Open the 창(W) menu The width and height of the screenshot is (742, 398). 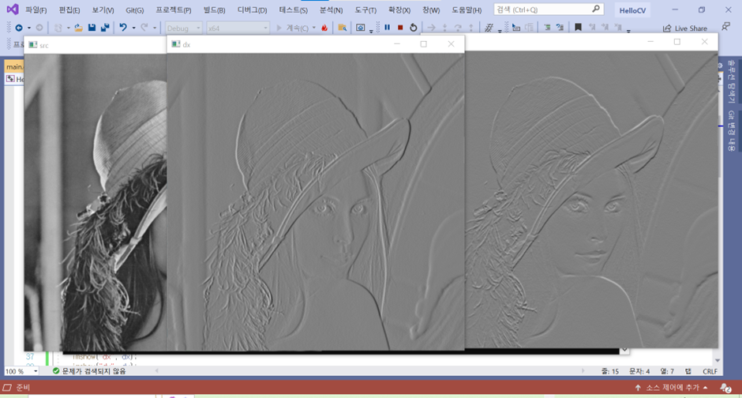coord(431,10)
